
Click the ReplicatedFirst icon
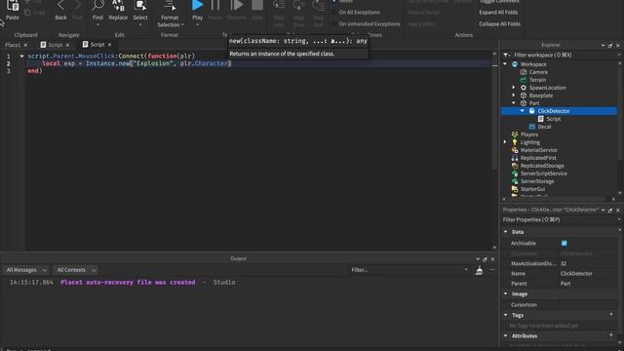[x=515, y=158]
